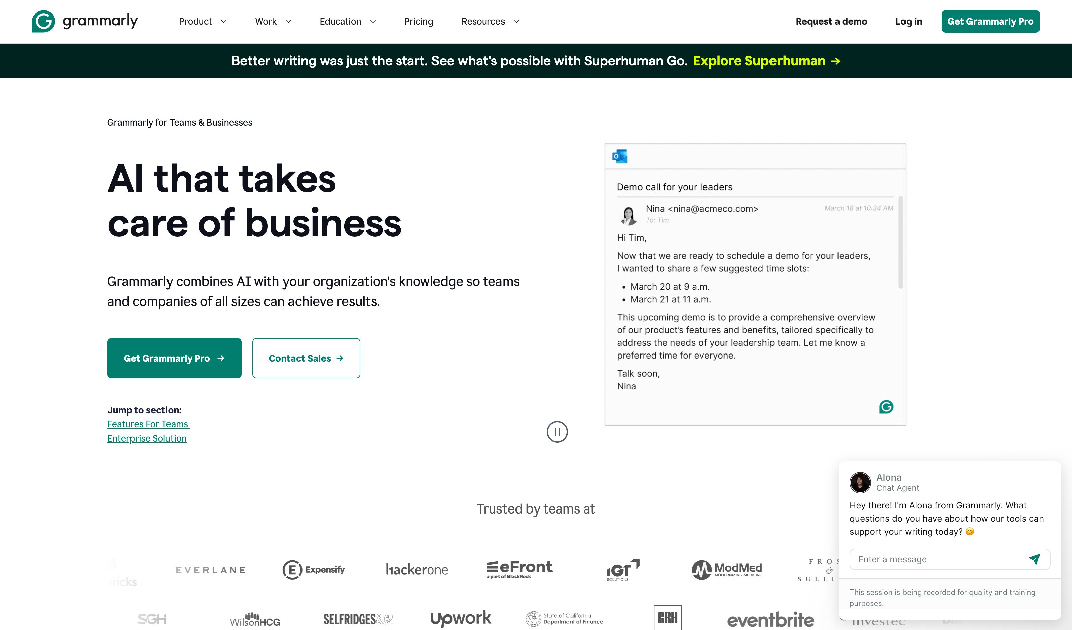Click the grammarly wordmark in header
Screen dimensions: 1072x630
(x=100, y=21)
